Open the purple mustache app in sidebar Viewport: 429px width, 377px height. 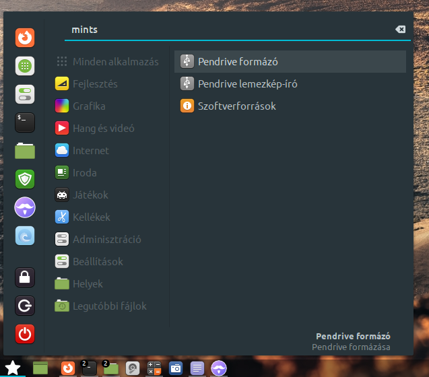tap(25, 207)
